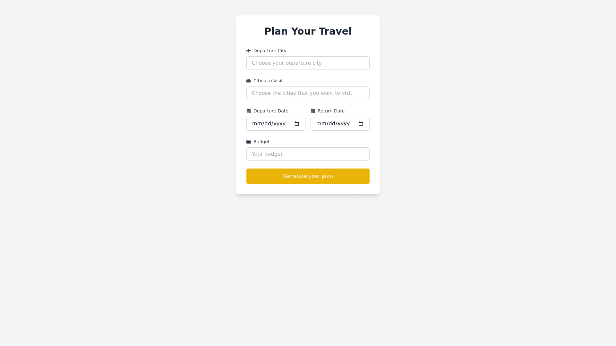This screenshot has height=346, width=616.
Task: Select the day segment of Return Date
Action: [x=332, y=124]
